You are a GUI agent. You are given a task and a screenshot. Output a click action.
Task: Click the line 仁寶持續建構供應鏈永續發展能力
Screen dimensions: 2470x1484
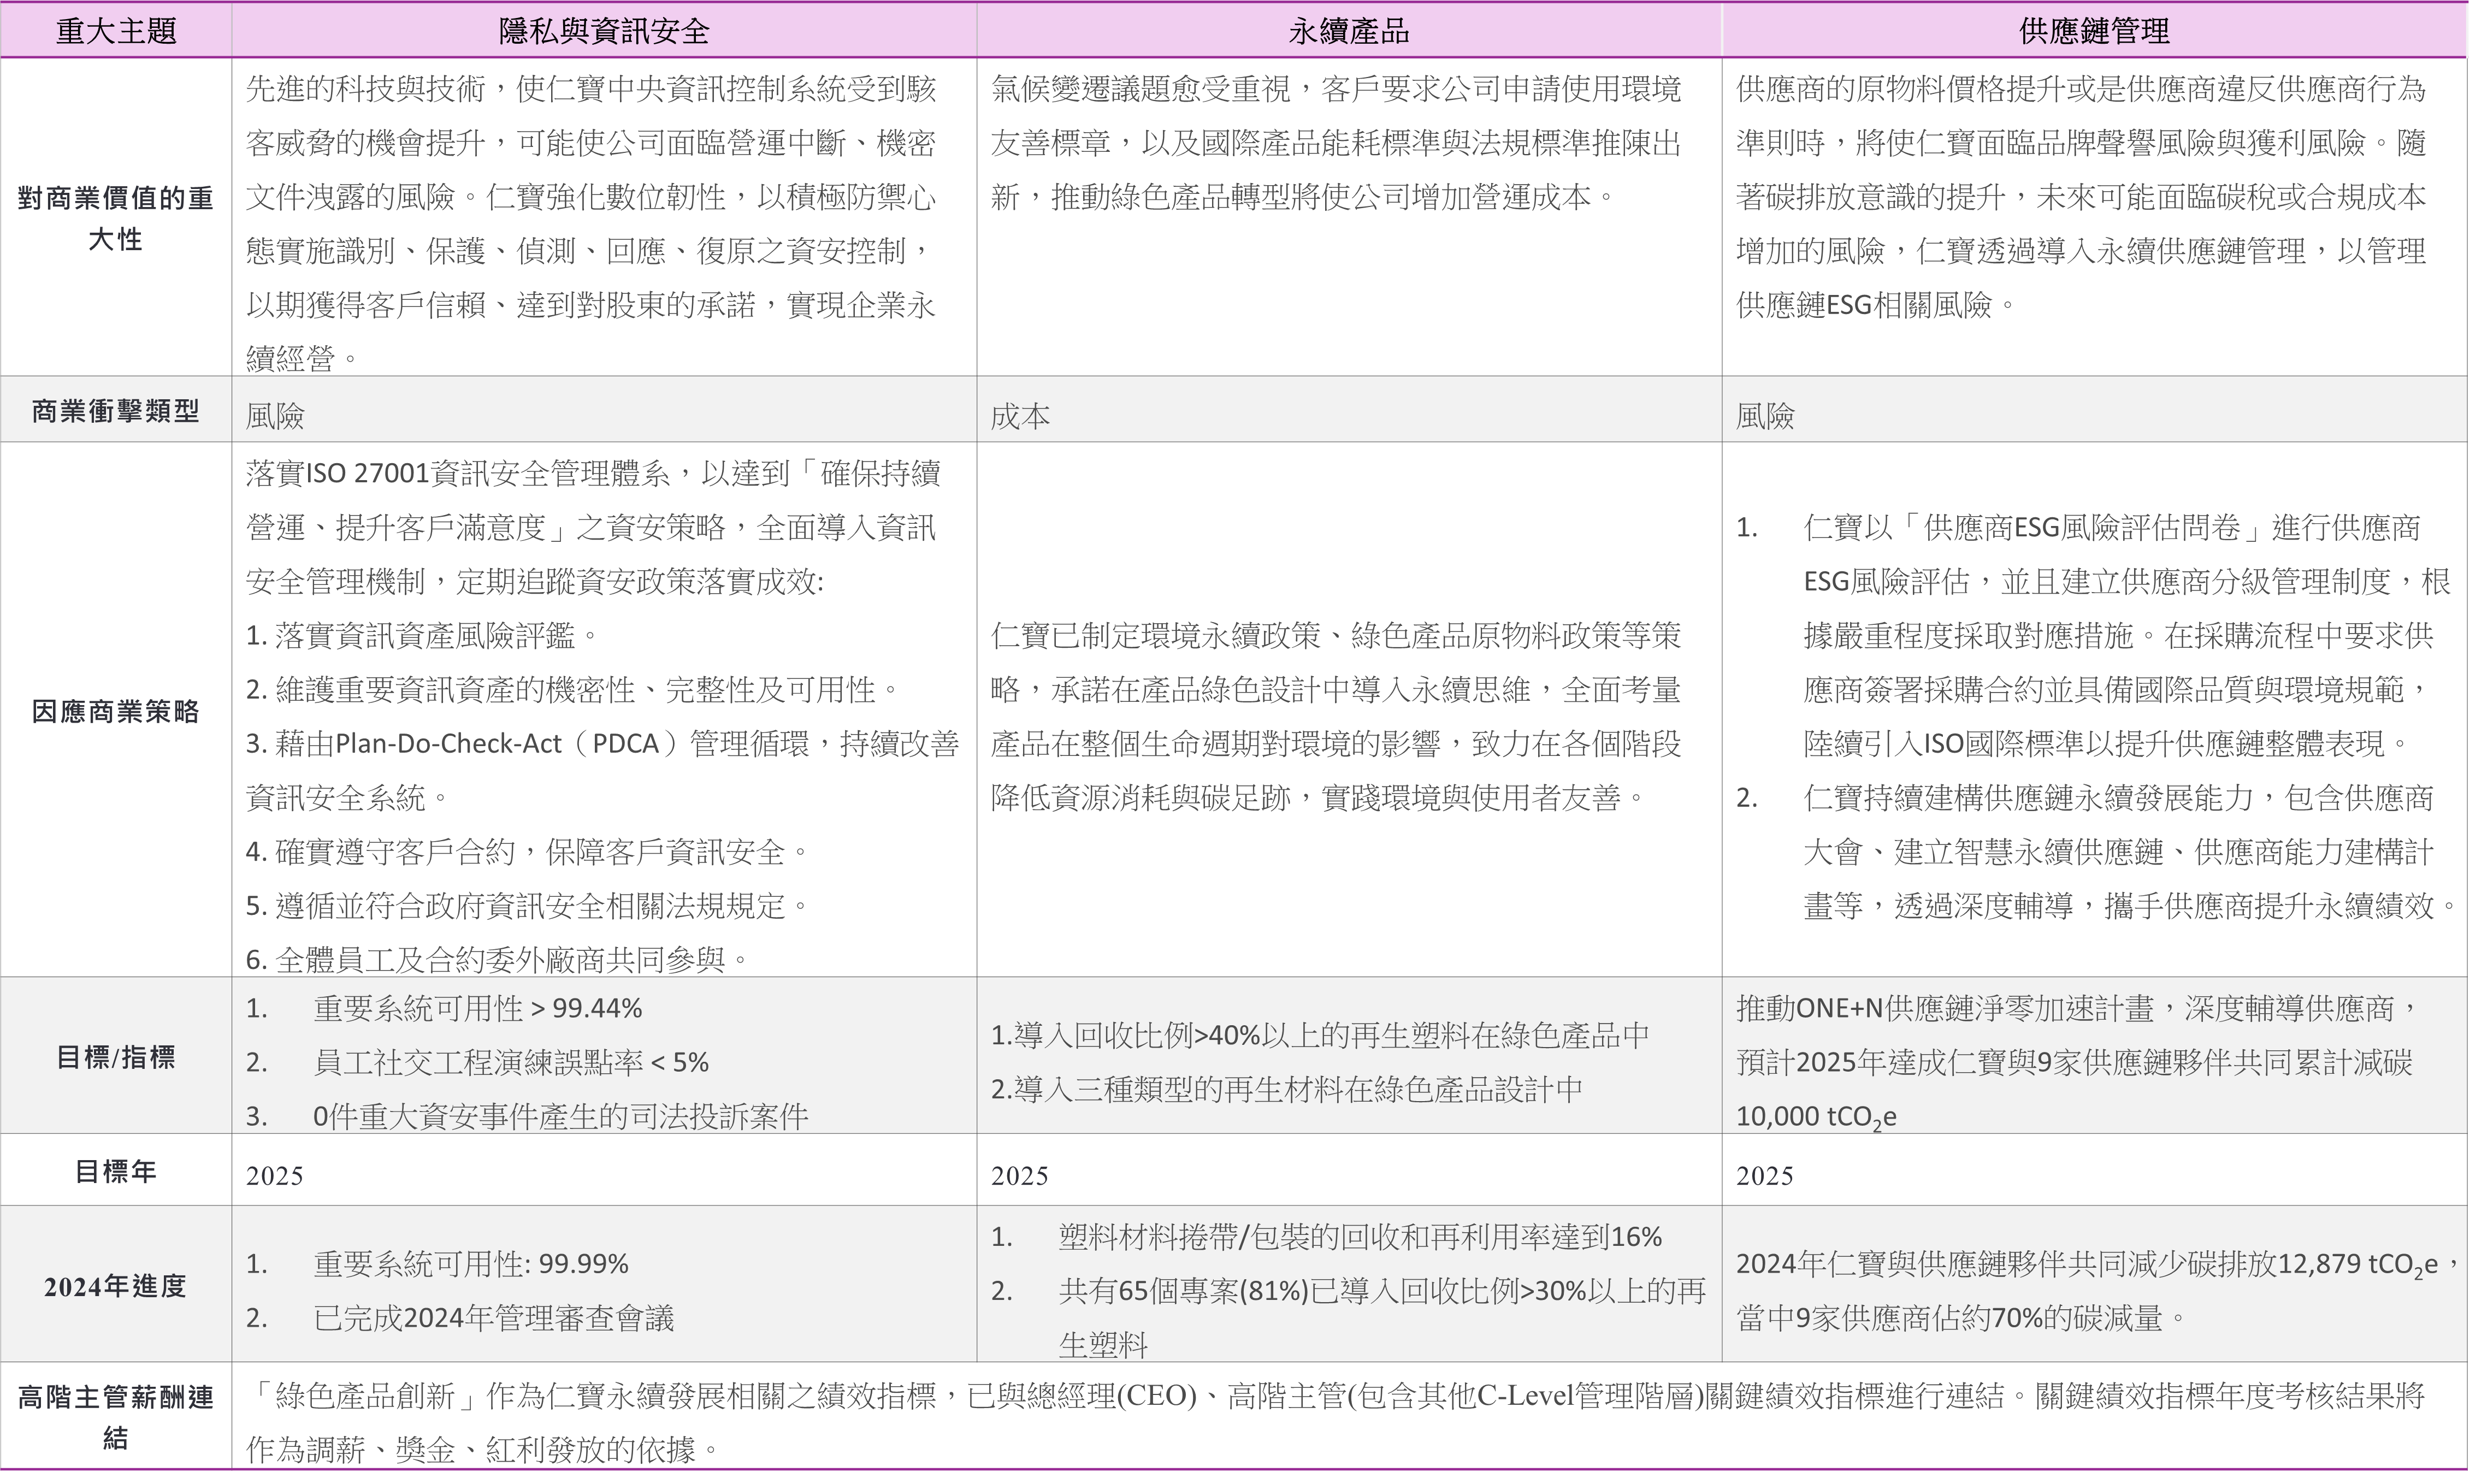tap(2119, 798)
